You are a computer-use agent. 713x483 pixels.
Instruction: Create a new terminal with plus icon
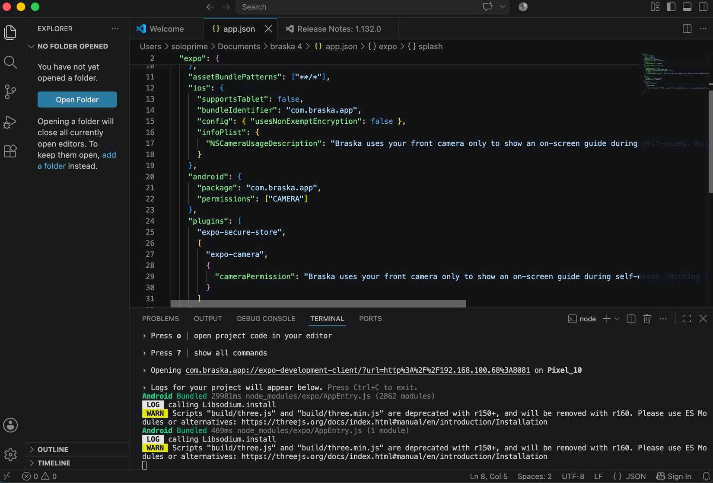pyautogui.click(x=607, y=319)
